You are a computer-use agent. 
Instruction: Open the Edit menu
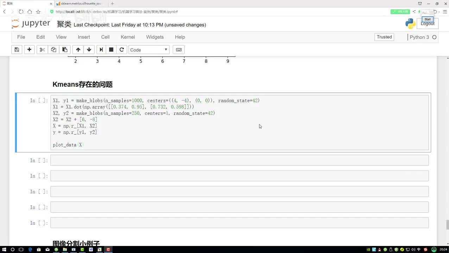(40, 37)
